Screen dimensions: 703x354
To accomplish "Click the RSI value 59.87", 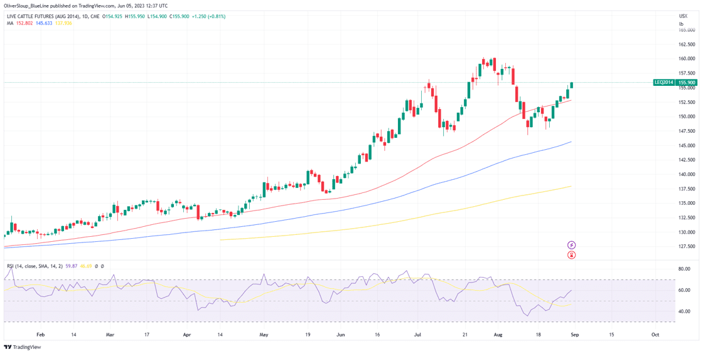I will [72, 266].
